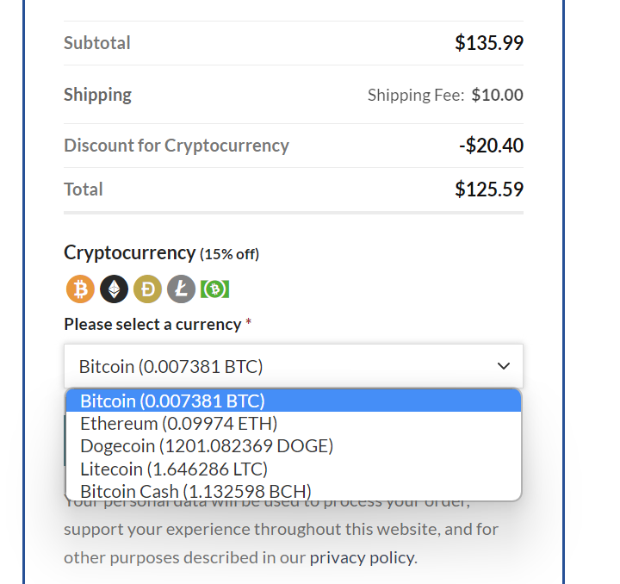The image size is (620, 584).
Task: Click the green Bitcoin Cash icon
Action: pos(214,289)
